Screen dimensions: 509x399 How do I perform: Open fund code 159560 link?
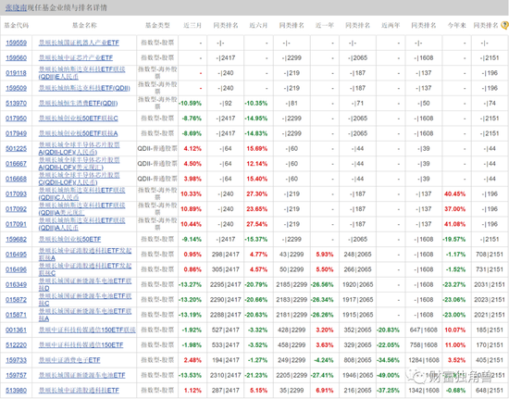[17, 57]
